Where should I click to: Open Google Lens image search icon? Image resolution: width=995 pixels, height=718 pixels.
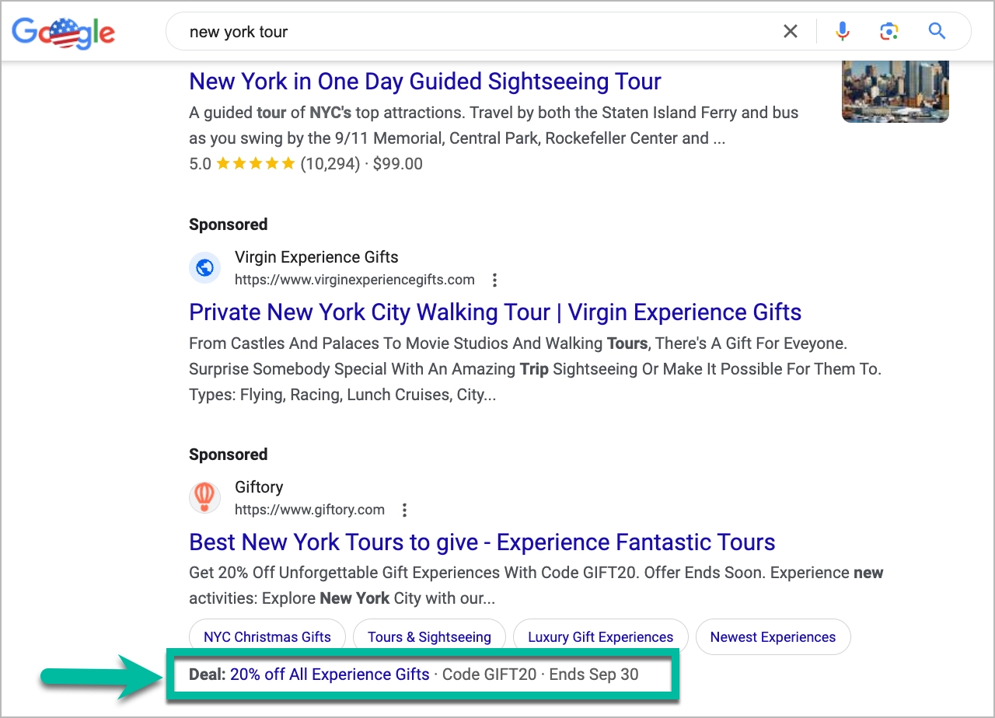[889, 31]
